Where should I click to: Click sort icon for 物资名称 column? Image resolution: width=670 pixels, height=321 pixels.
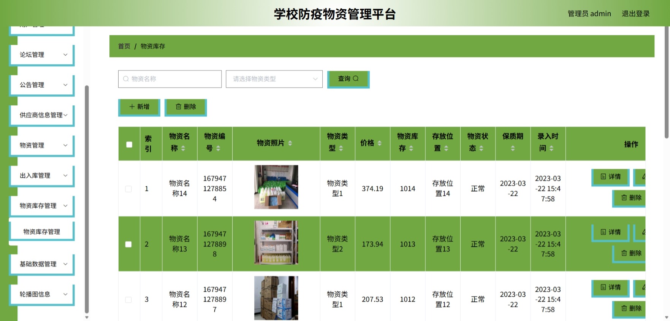[183, 148]
